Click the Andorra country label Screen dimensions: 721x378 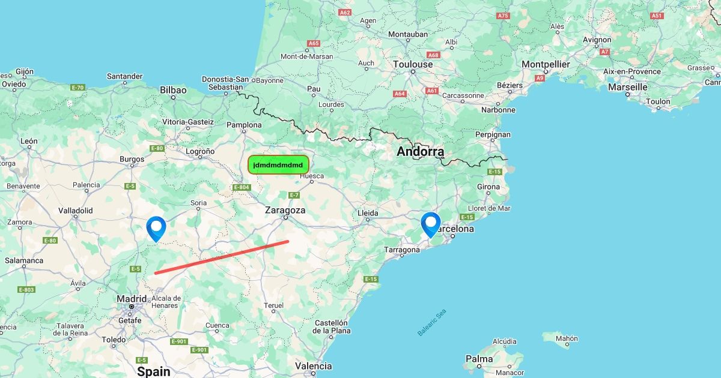tap(420, 152)
